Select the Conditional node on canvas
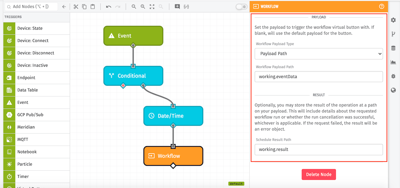 click(133, 76)
